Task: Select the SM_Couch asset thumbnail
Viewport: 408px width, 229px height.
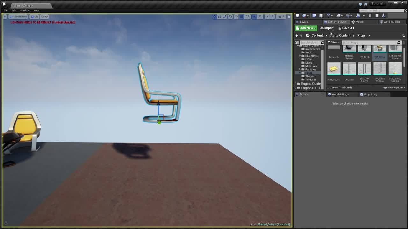Action: [x=334, y=69]
